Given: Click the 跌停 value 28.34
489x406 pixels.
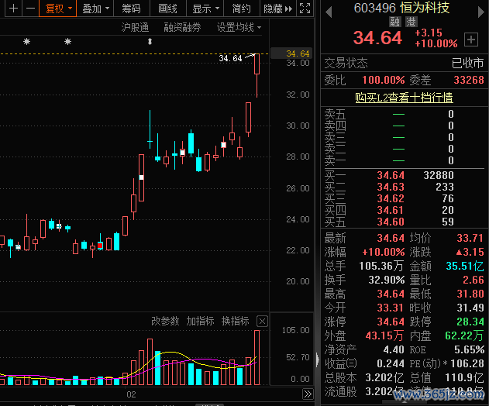Looking at the screenshot, I should [x=470, y=322].
